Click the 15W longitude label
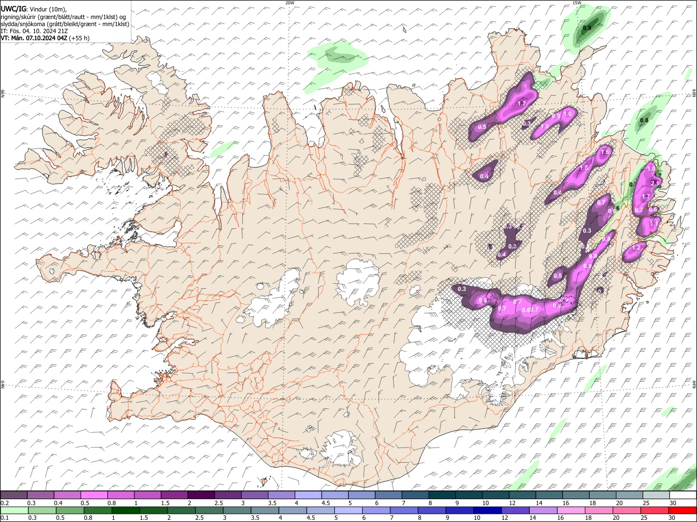The height and width of the screenshot is (522, 697). pyautogui.click(x=577, y=3)
